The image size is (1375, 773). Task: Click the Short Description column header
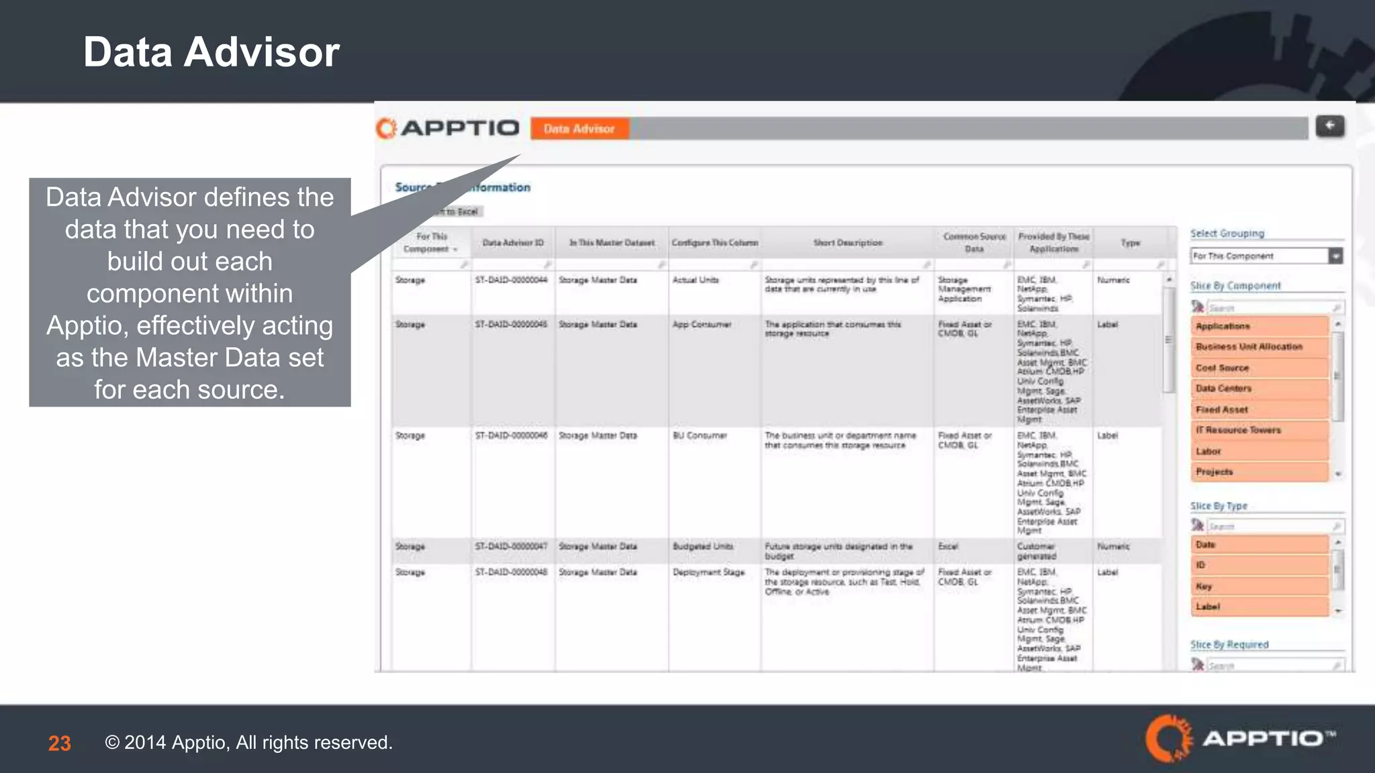[x=847, y=242]
